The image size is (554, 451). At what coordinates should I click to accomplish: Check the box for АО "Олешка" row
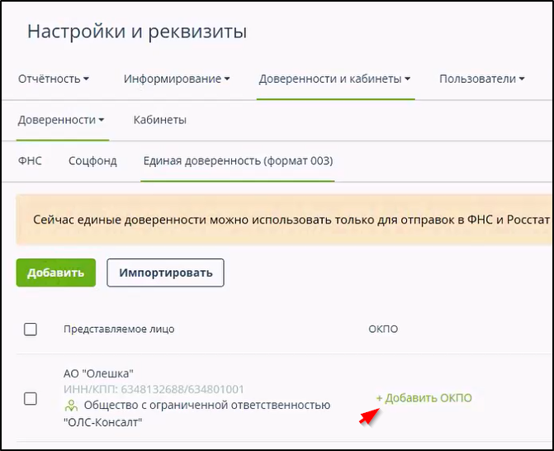click(x=31, y=398)
